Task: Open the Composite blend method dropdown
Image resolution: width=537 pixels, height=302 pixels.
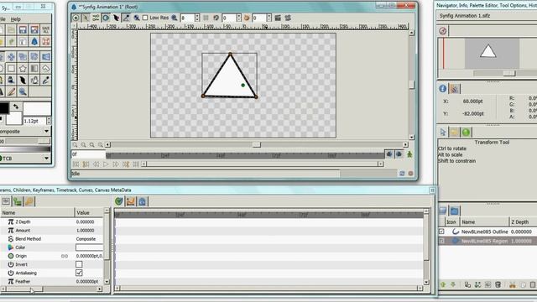Action: coord(24,131)
